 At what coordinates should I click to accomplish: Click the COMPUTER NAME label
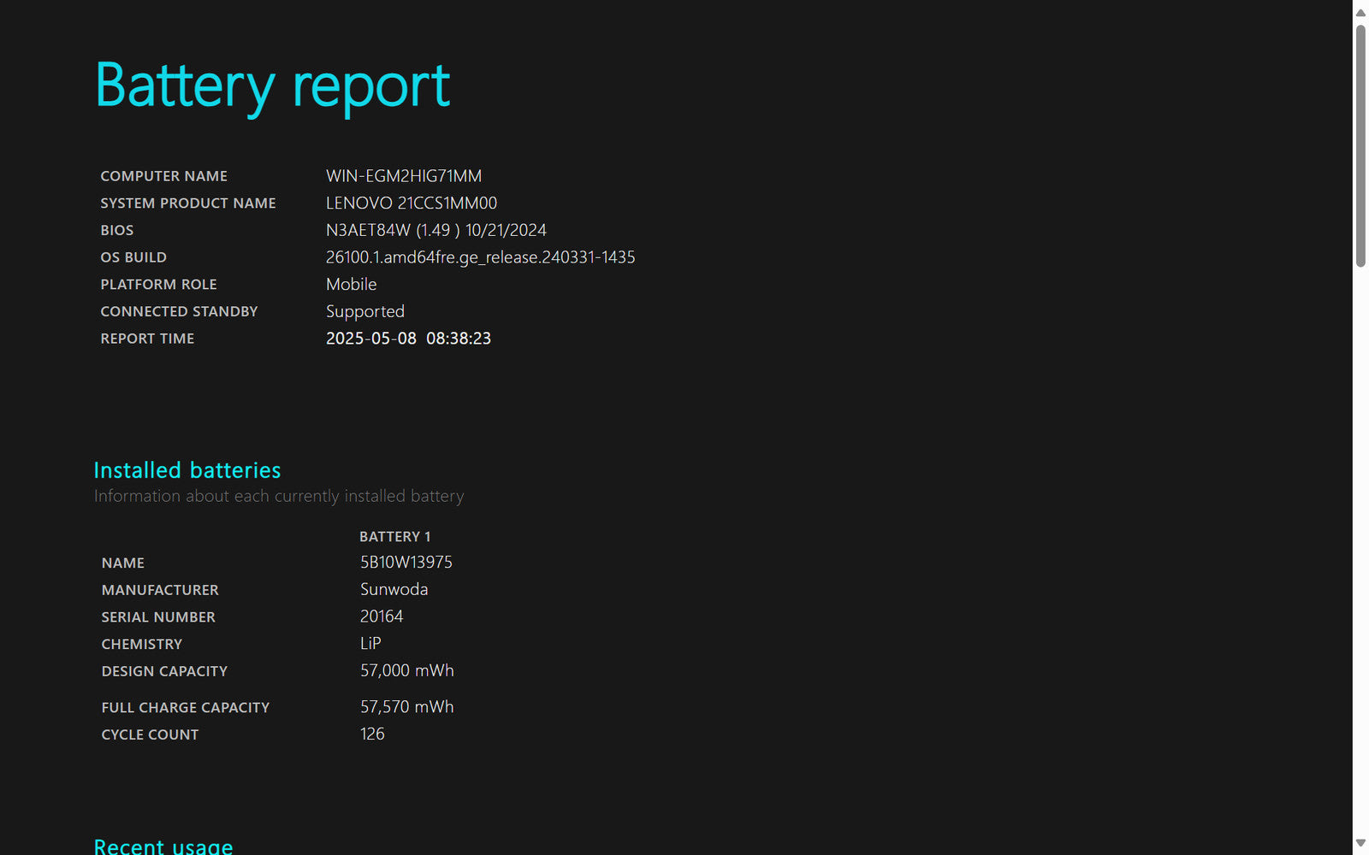(x=164, y=176)
